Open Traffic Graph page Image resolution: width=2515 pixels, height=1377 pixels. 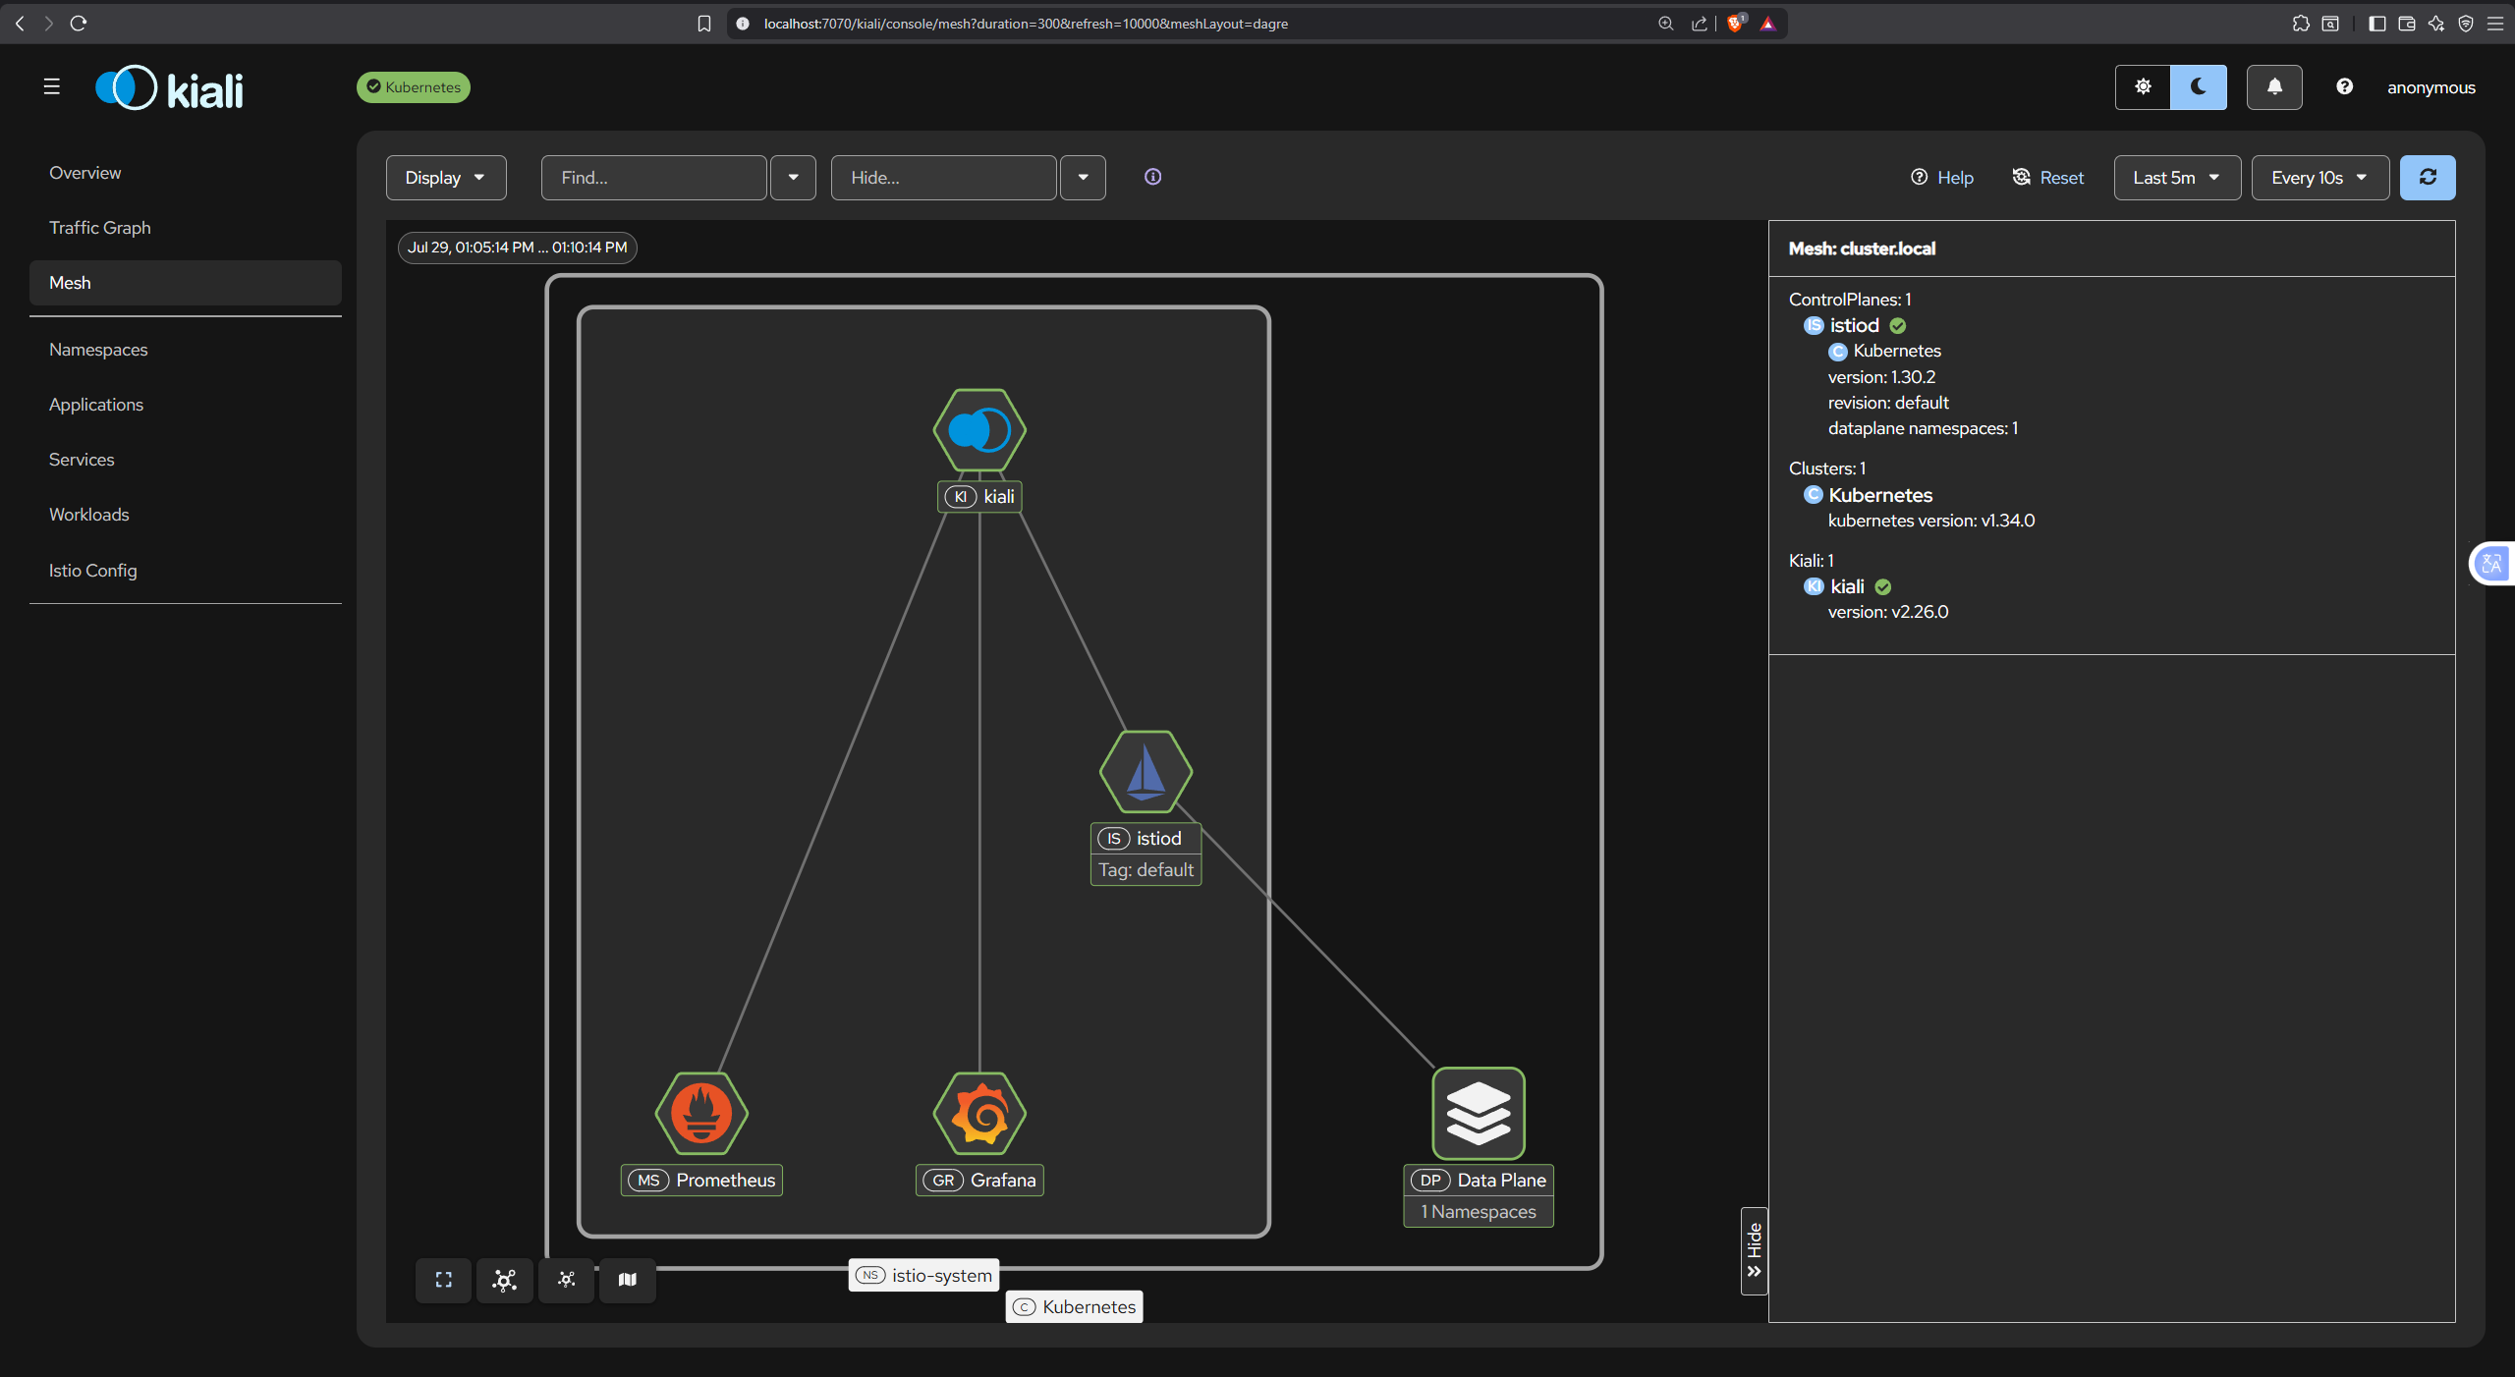(x=100, y=228)
